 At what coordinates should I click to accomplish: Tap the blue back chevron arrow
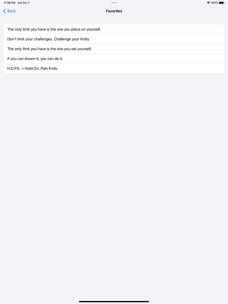coord(4,11)
